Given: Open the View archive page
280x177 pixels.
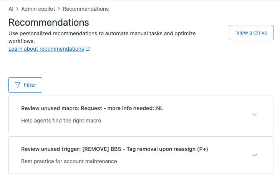Looking at the screenshot, I should [251, 33].
